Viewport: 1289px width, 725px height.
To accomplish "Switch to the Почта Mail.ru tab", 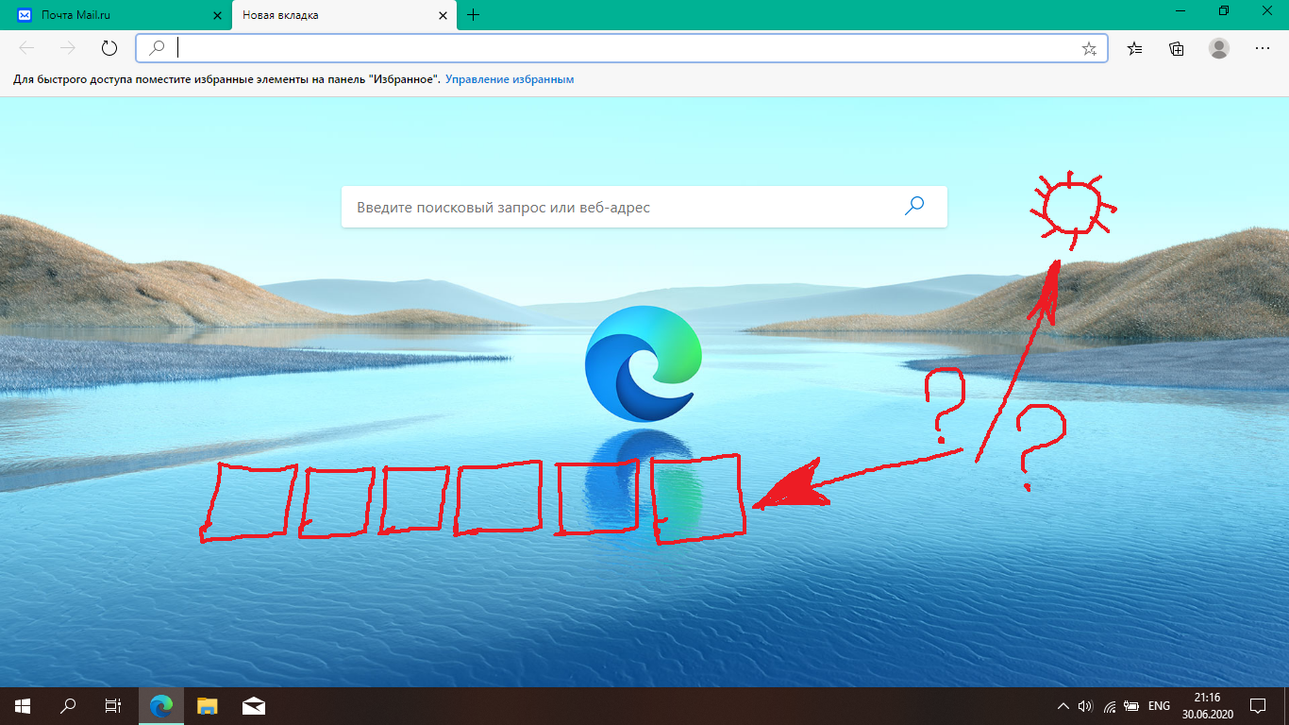I will click(115, 15).
